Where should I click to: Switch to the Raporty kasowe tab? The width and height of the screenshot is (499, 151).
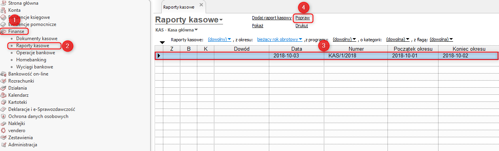coord(180,7)
